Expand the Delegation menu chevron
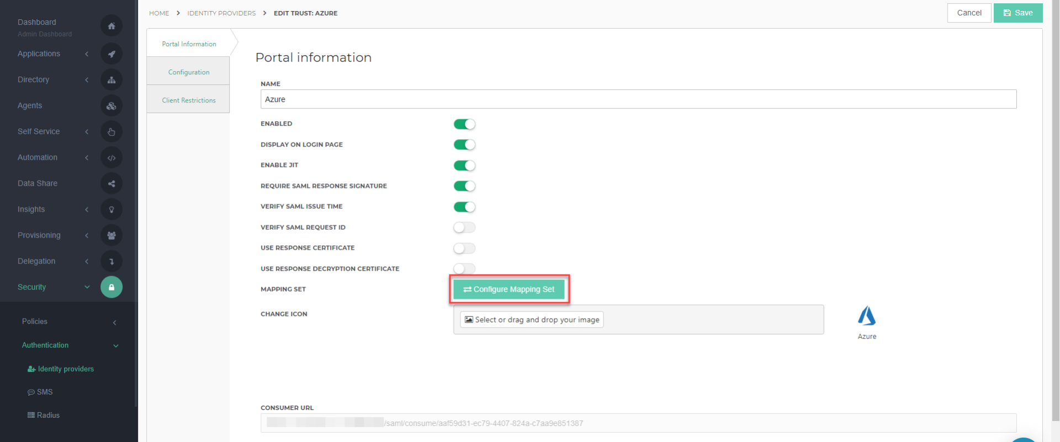 pyautogui.click(x=87, y=261)
